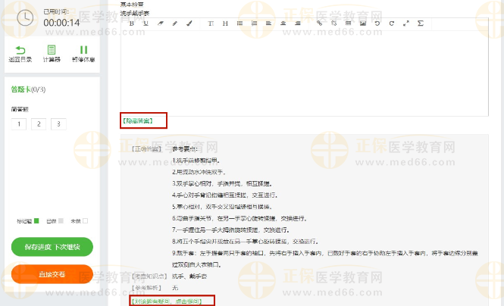Click the Redo arrow in editor toolbar
The image size is (504, 306).
[x=391, y=23]
